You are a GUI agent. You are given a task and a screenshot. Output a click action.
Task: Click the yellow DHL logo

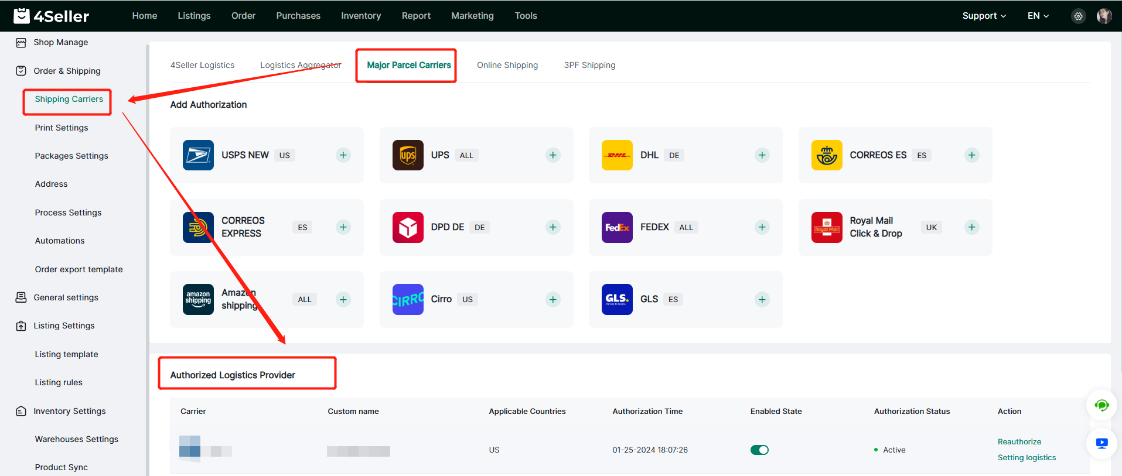[617, 155]
